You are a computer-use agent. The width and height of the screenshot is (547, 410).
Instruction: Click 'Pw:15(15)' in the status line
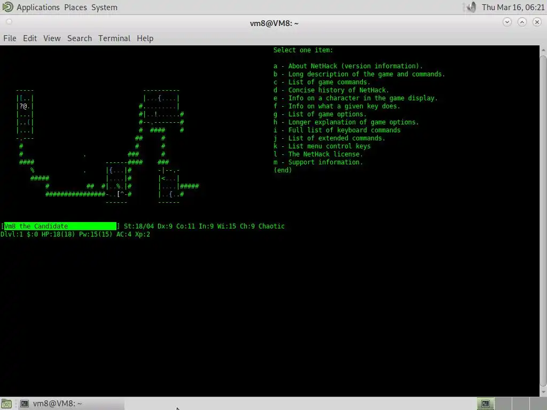[96, 234]
